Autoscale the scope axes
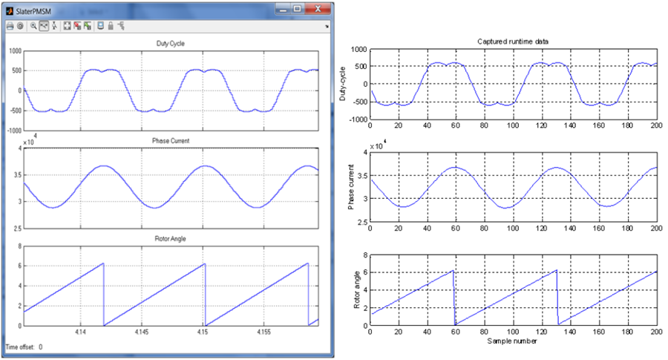 (x=67, y=26)
